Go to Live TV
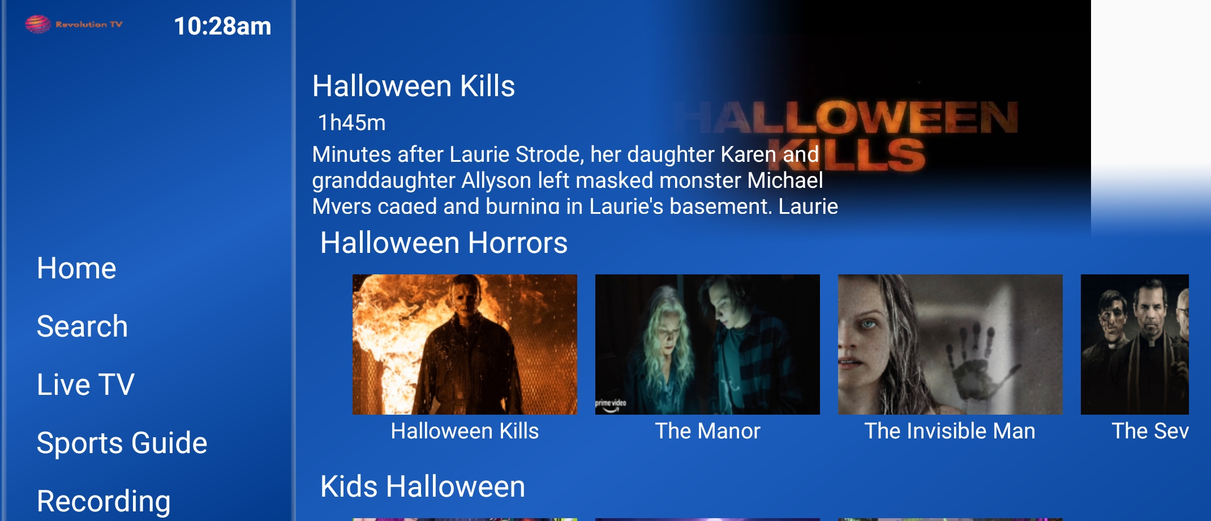1211x521 pixels. [x=85, y=385]
